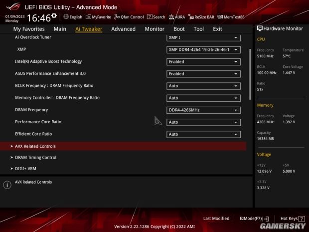The image size is (309, 232).
Task: Click the Hardware Monitor display icon
Action: click(260, 28)
